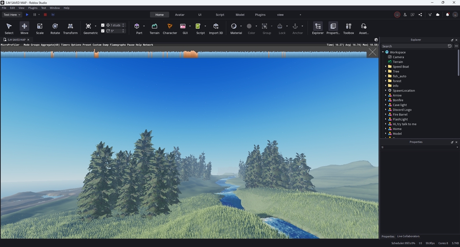Open the Toolbox panel
Image resolution: width=460 pixels, height=247 pixels.
tap(348, 28)
